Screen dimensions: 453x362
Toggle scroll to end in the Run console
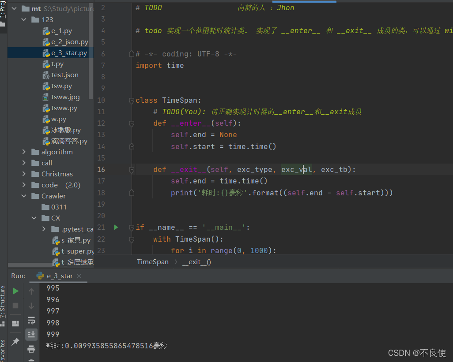click(x=31, y=334)
